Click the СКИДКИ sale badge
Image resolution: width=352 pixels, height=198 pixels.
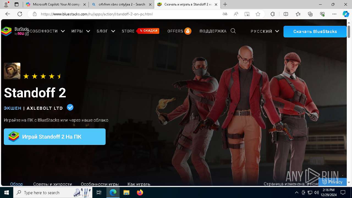pos(148,31)
